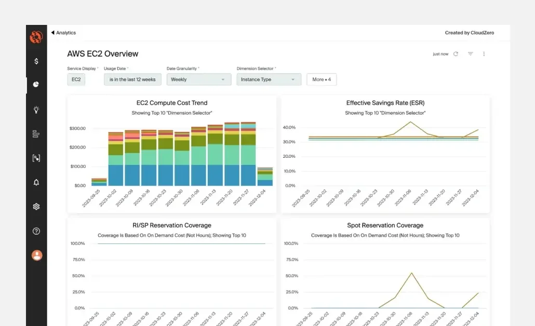535x326 pixels.
Task: Select the bracketed telemetry icon in sidebar
Action: coord(36,158)
